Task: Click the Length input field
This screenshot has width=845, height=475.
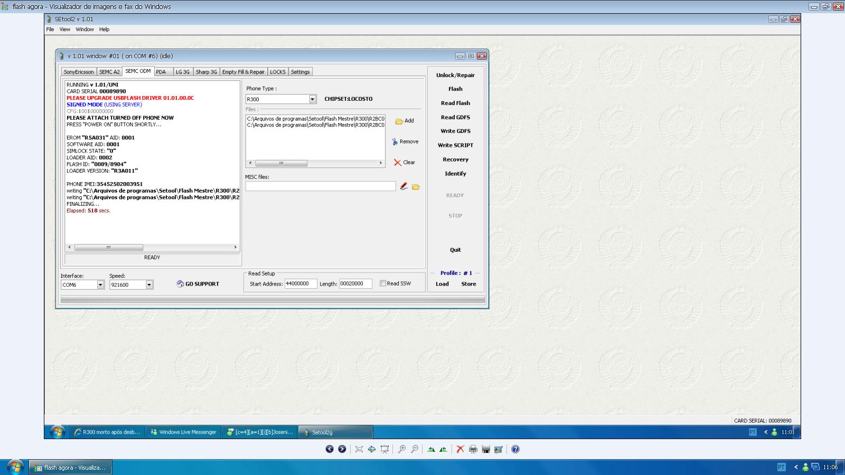Action: coord(355,283)
